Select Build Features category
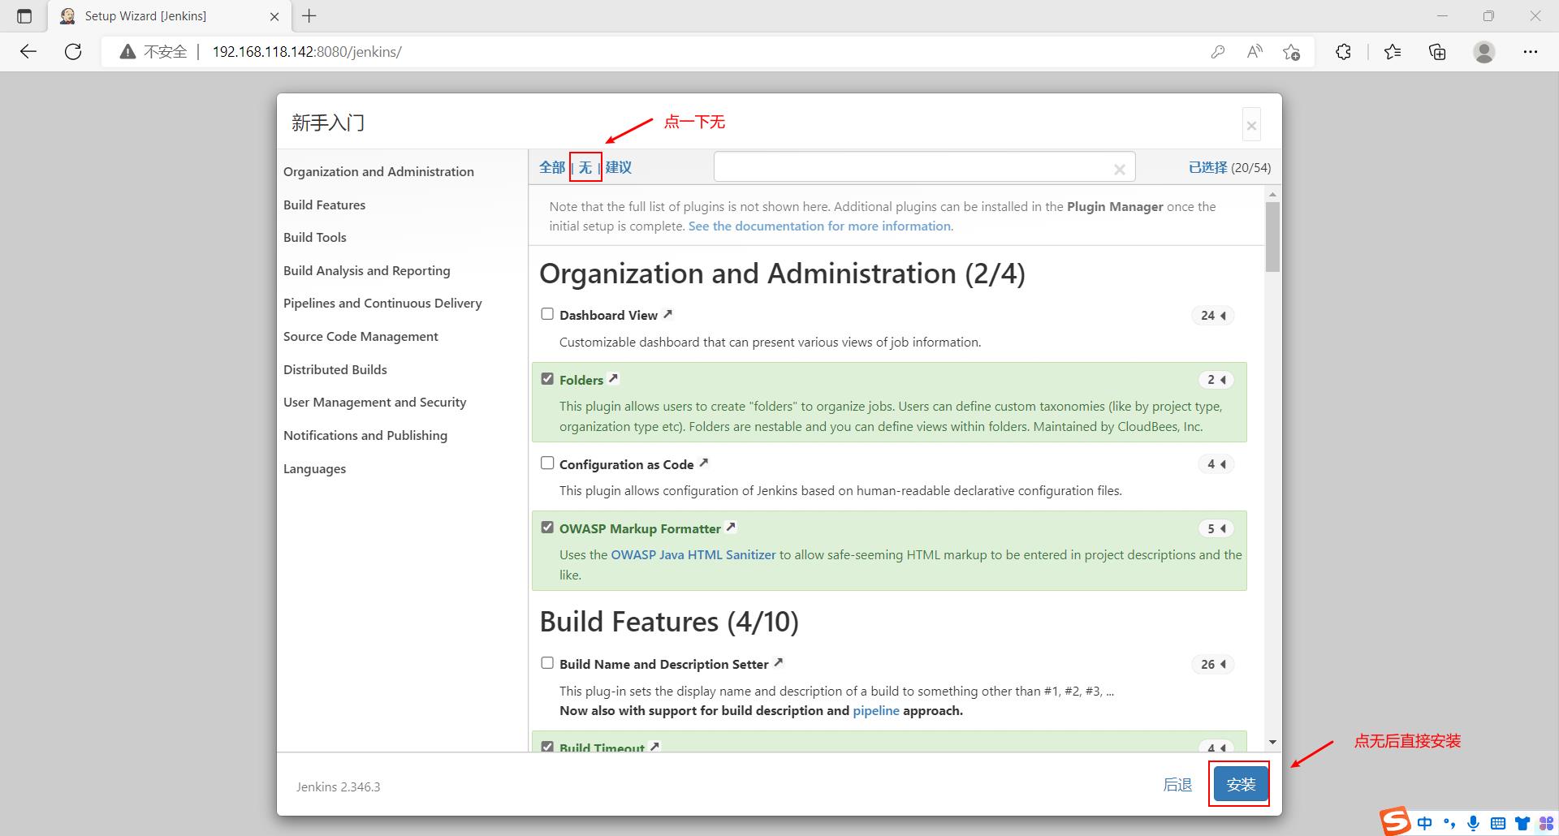The image size is (1559, 836). [x=324, y=205]
